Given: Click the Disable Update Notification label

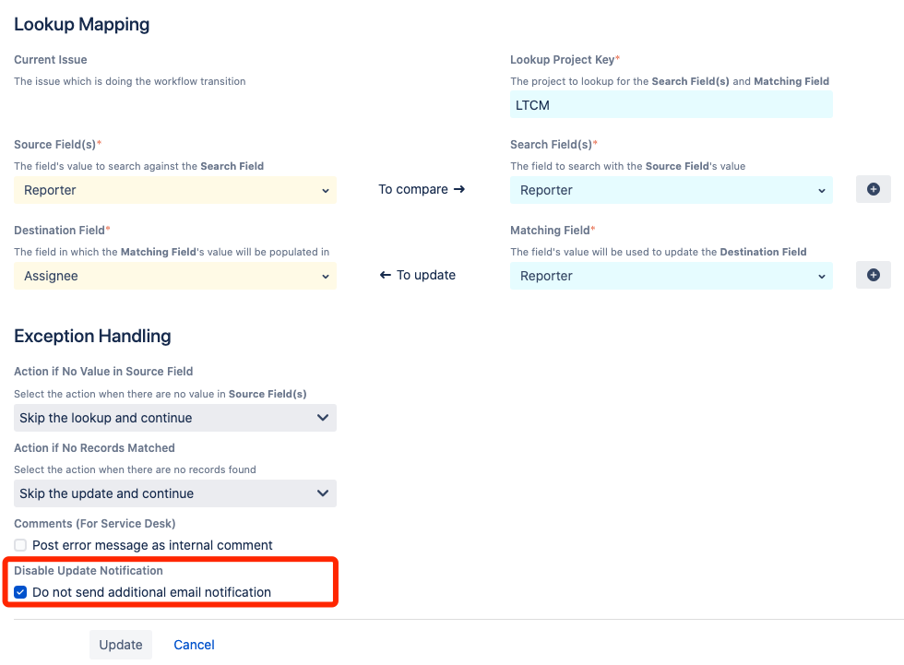Looking at the screenshot, I should 89,571.
